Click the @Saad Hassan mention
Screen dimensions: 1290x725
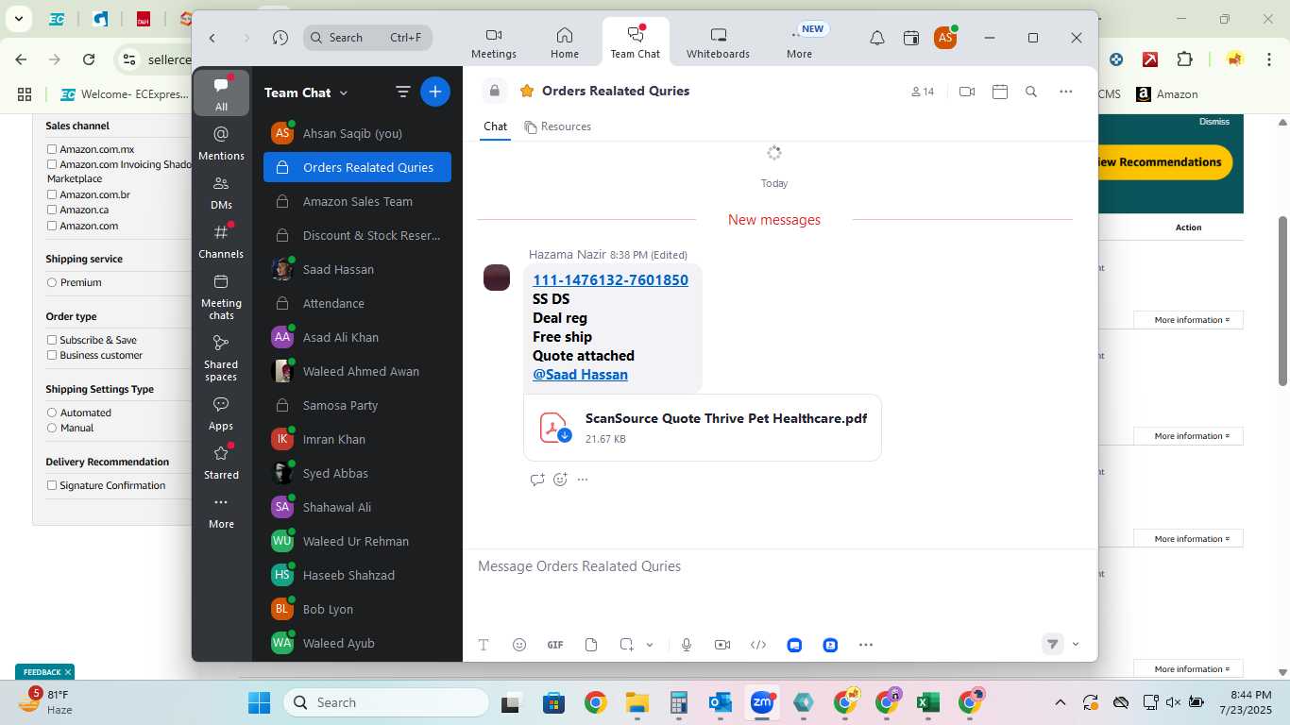point(580,375)
